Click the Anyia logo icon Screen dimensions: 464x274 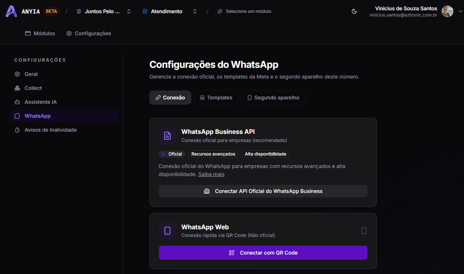11,11
